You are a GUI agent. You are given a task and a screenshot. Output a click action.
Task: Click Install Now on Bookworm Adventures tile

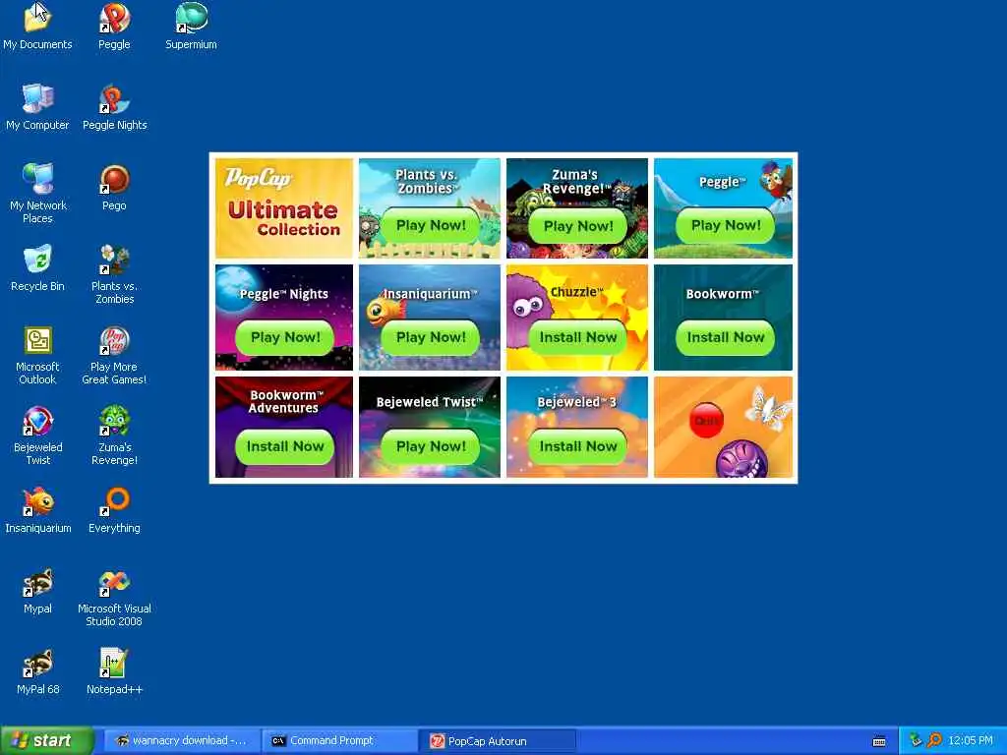pyautogui.click(x=284, y=446)
